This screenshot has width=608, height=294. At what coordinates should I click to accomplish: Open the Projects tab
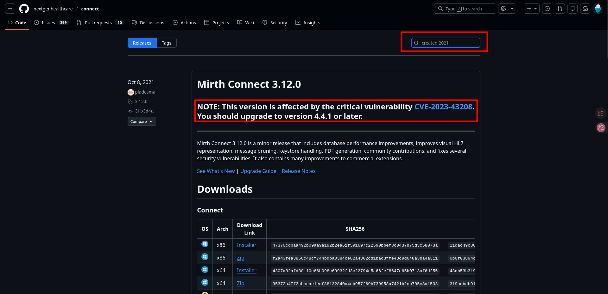(x=217, y=22)
